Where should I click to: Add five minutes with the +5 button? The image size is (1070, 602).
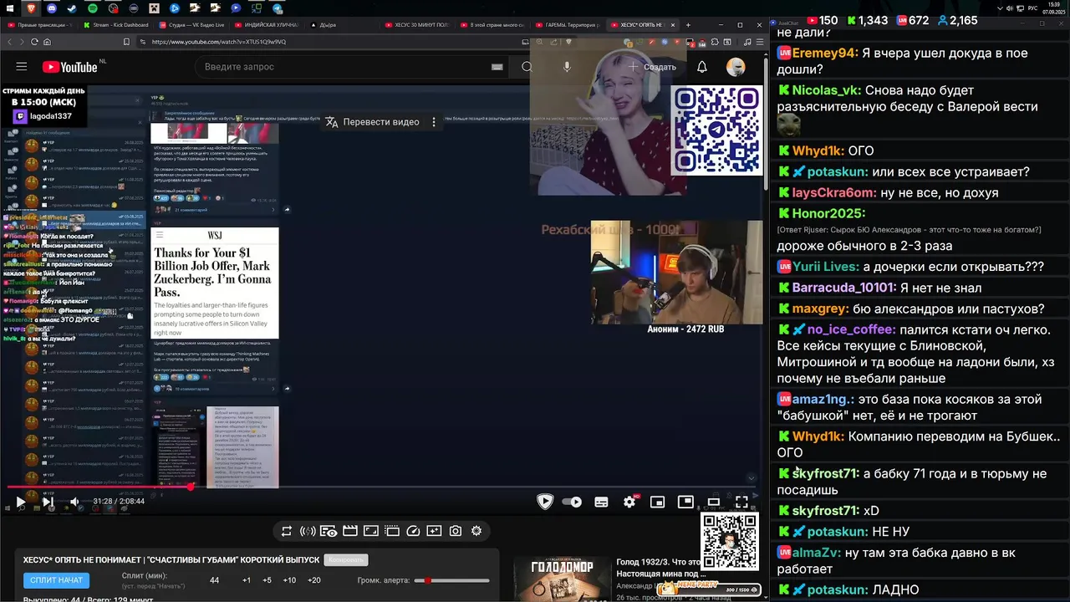(267, 580)
